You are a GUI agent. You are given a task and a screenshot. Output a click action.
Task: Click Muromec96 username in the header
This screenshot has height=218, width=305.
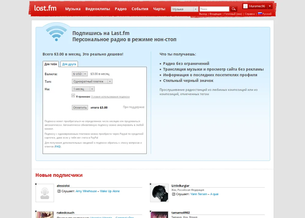click(257, 6)
